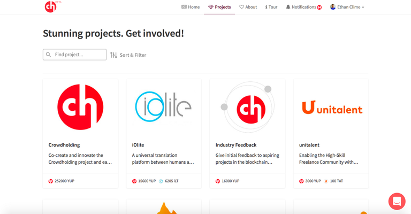Expand the Ethan Clime user dropdown

pos(347,7)
